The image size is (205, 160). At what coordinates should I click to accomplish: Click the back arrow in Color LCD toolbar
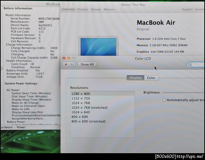tap(66, 64)
